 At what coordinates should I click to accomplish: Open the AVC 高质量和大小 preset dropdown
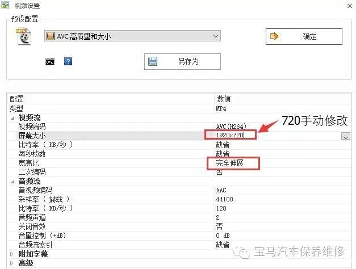[132, 36]
